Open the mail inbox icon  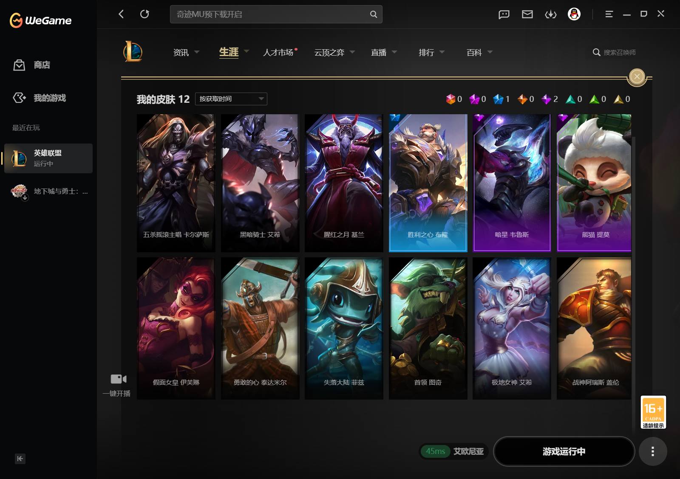[527, 14]
